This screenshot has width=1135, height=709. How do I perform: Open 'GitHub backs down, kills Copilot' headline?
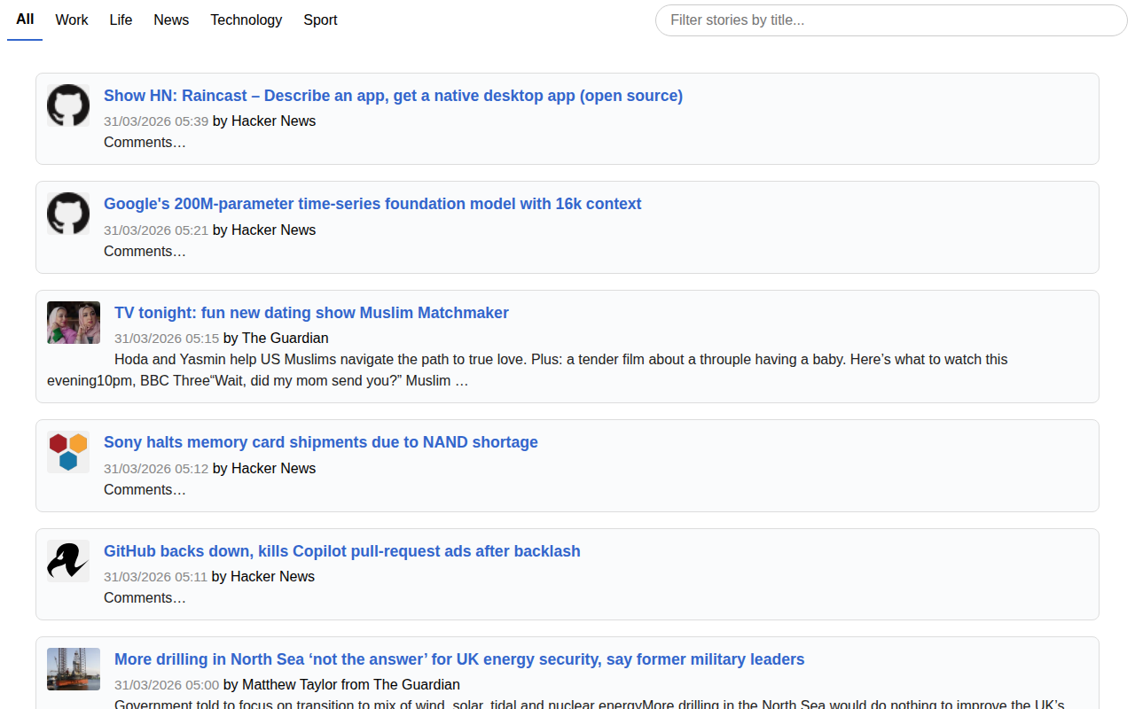tap(342, 551)
